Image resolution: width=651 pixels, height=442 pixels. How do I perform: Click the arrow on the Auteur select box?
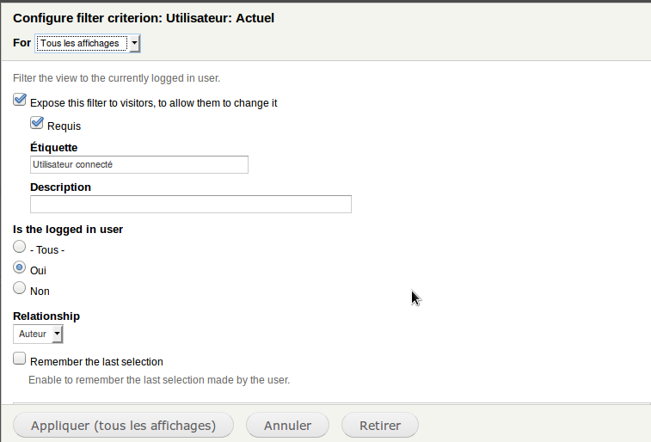coord(58,335)
